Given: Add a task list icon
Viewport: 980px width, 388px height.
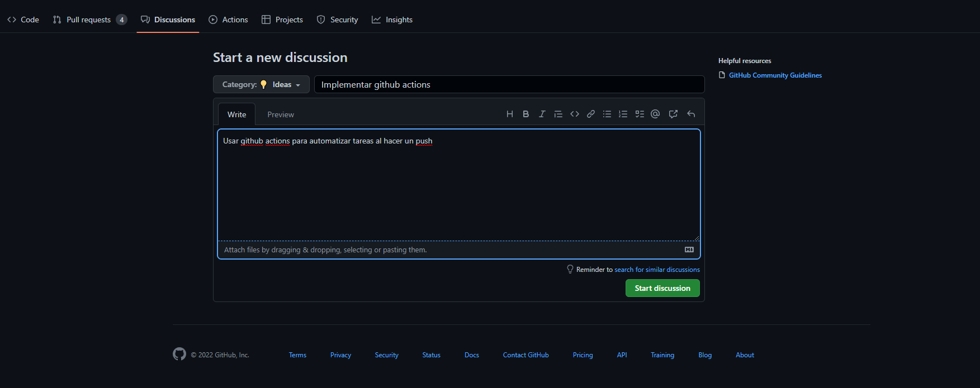Looking at the screenshot, I should pyautogui.click(x=640, y=114).
